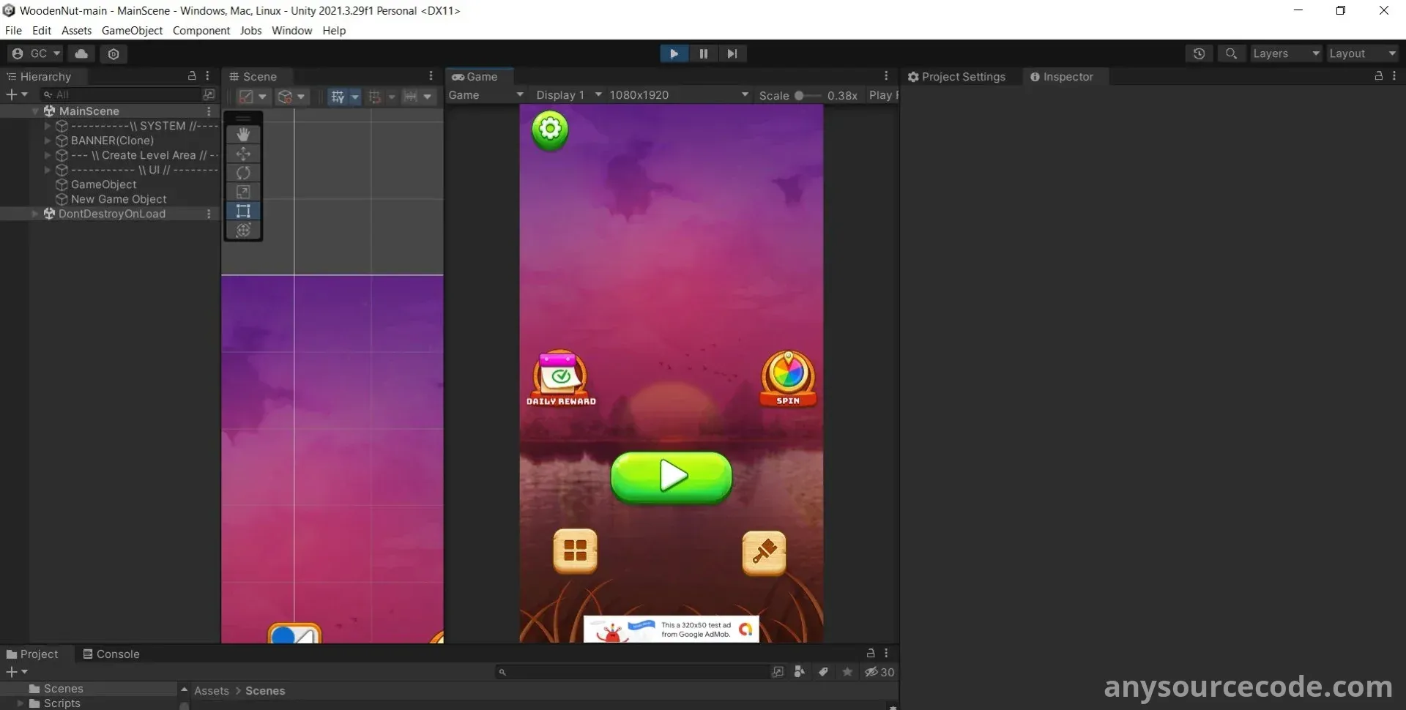The image size is (1406, 710).
Task: Adjust the Game view Scale slider
Action: pos(800,95)
